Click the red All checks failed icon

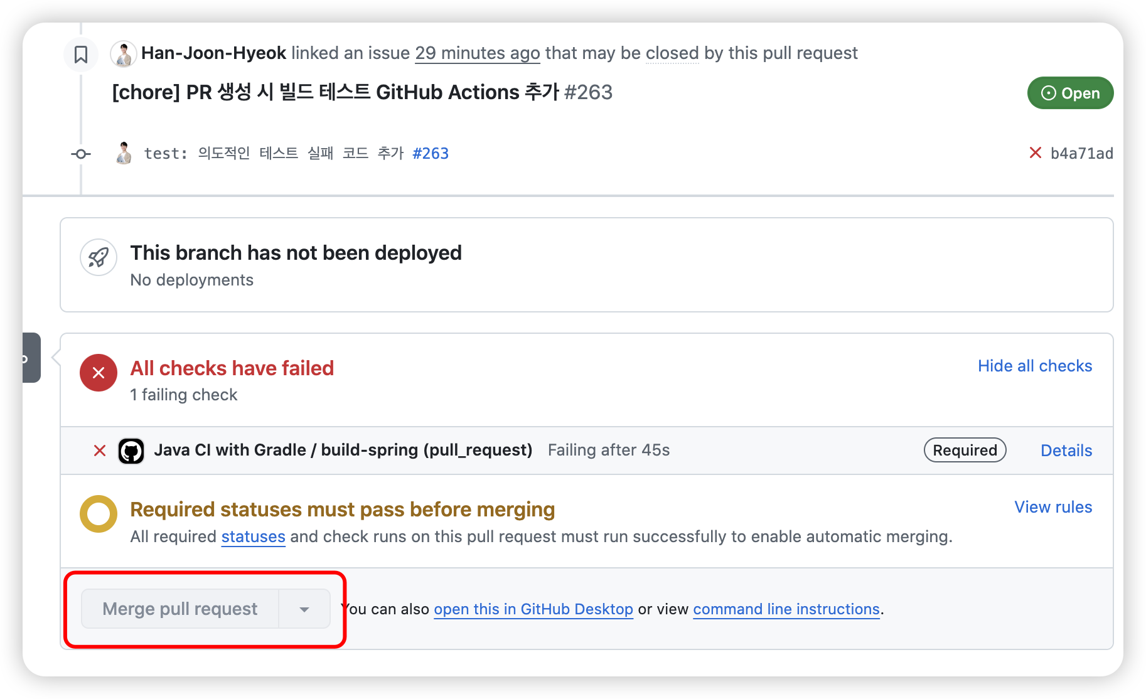[99, 373]
